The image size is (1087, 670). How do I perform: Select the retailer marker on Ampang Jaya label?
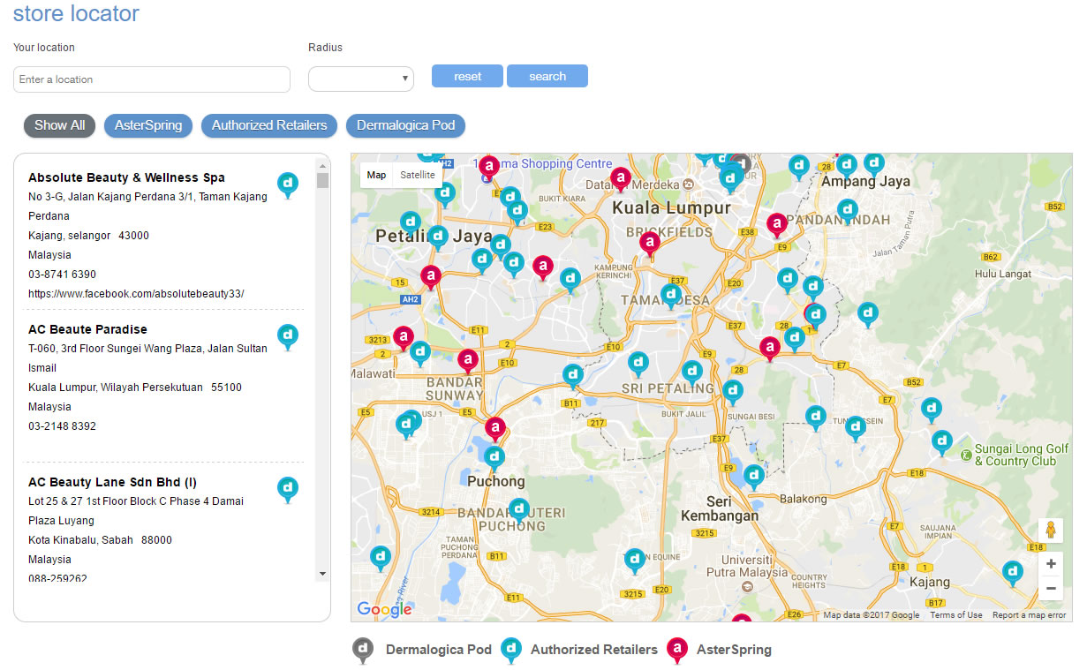(847, 166)
